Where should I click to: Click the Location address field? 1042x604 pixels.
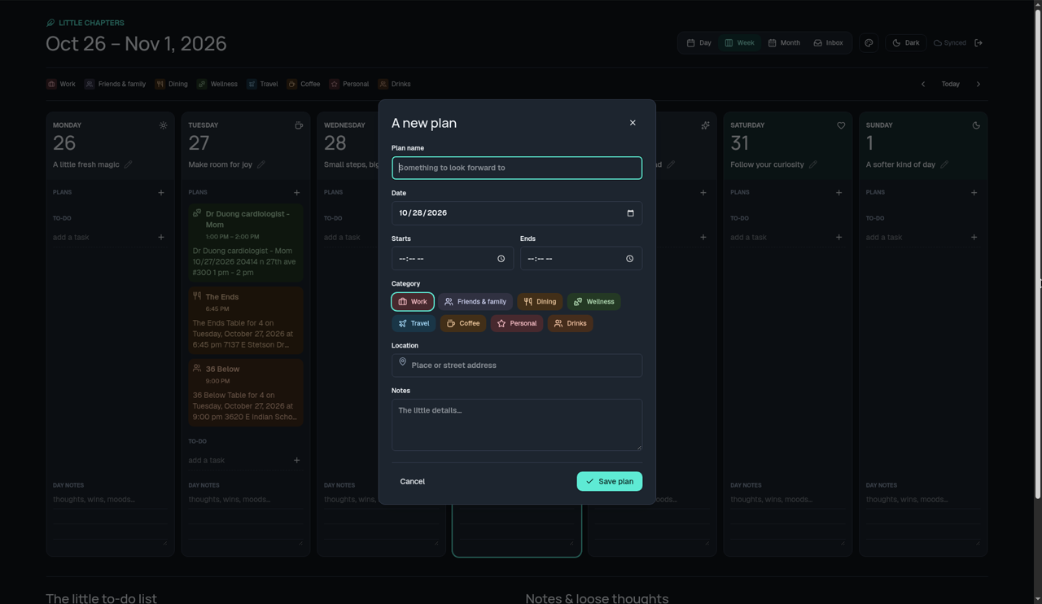(x=517, y=365)
